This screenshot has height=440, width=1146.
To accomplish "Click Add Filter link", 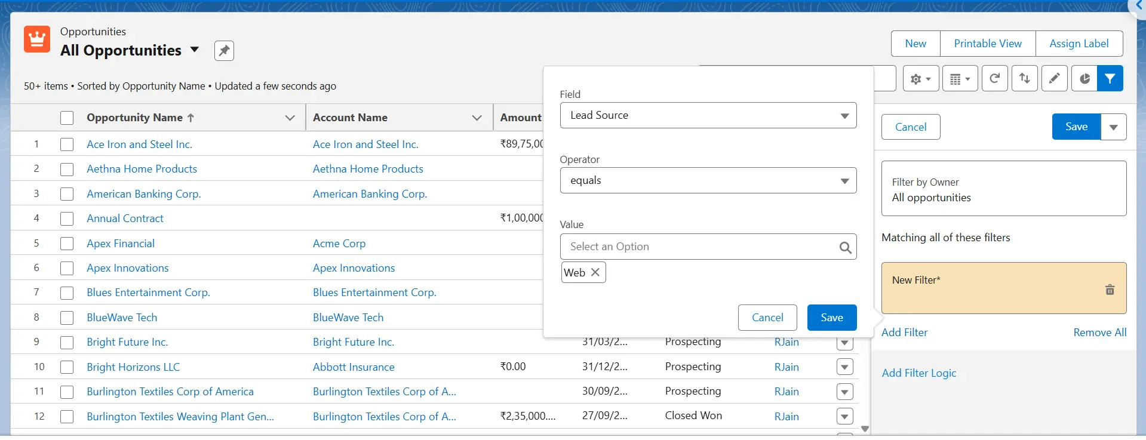I will click(x=904, y=333).
